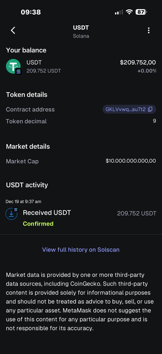Tap the Confirmed transaction status
The width and height of the screenshot is (162, 354).
[x=38, y=223]
